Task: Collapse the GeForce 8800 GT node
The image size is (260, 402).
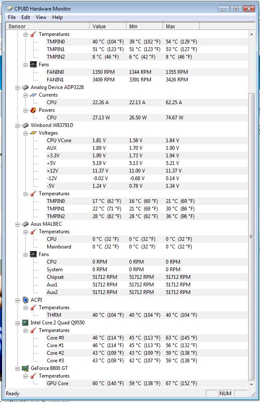Action: tap(17, 369)
